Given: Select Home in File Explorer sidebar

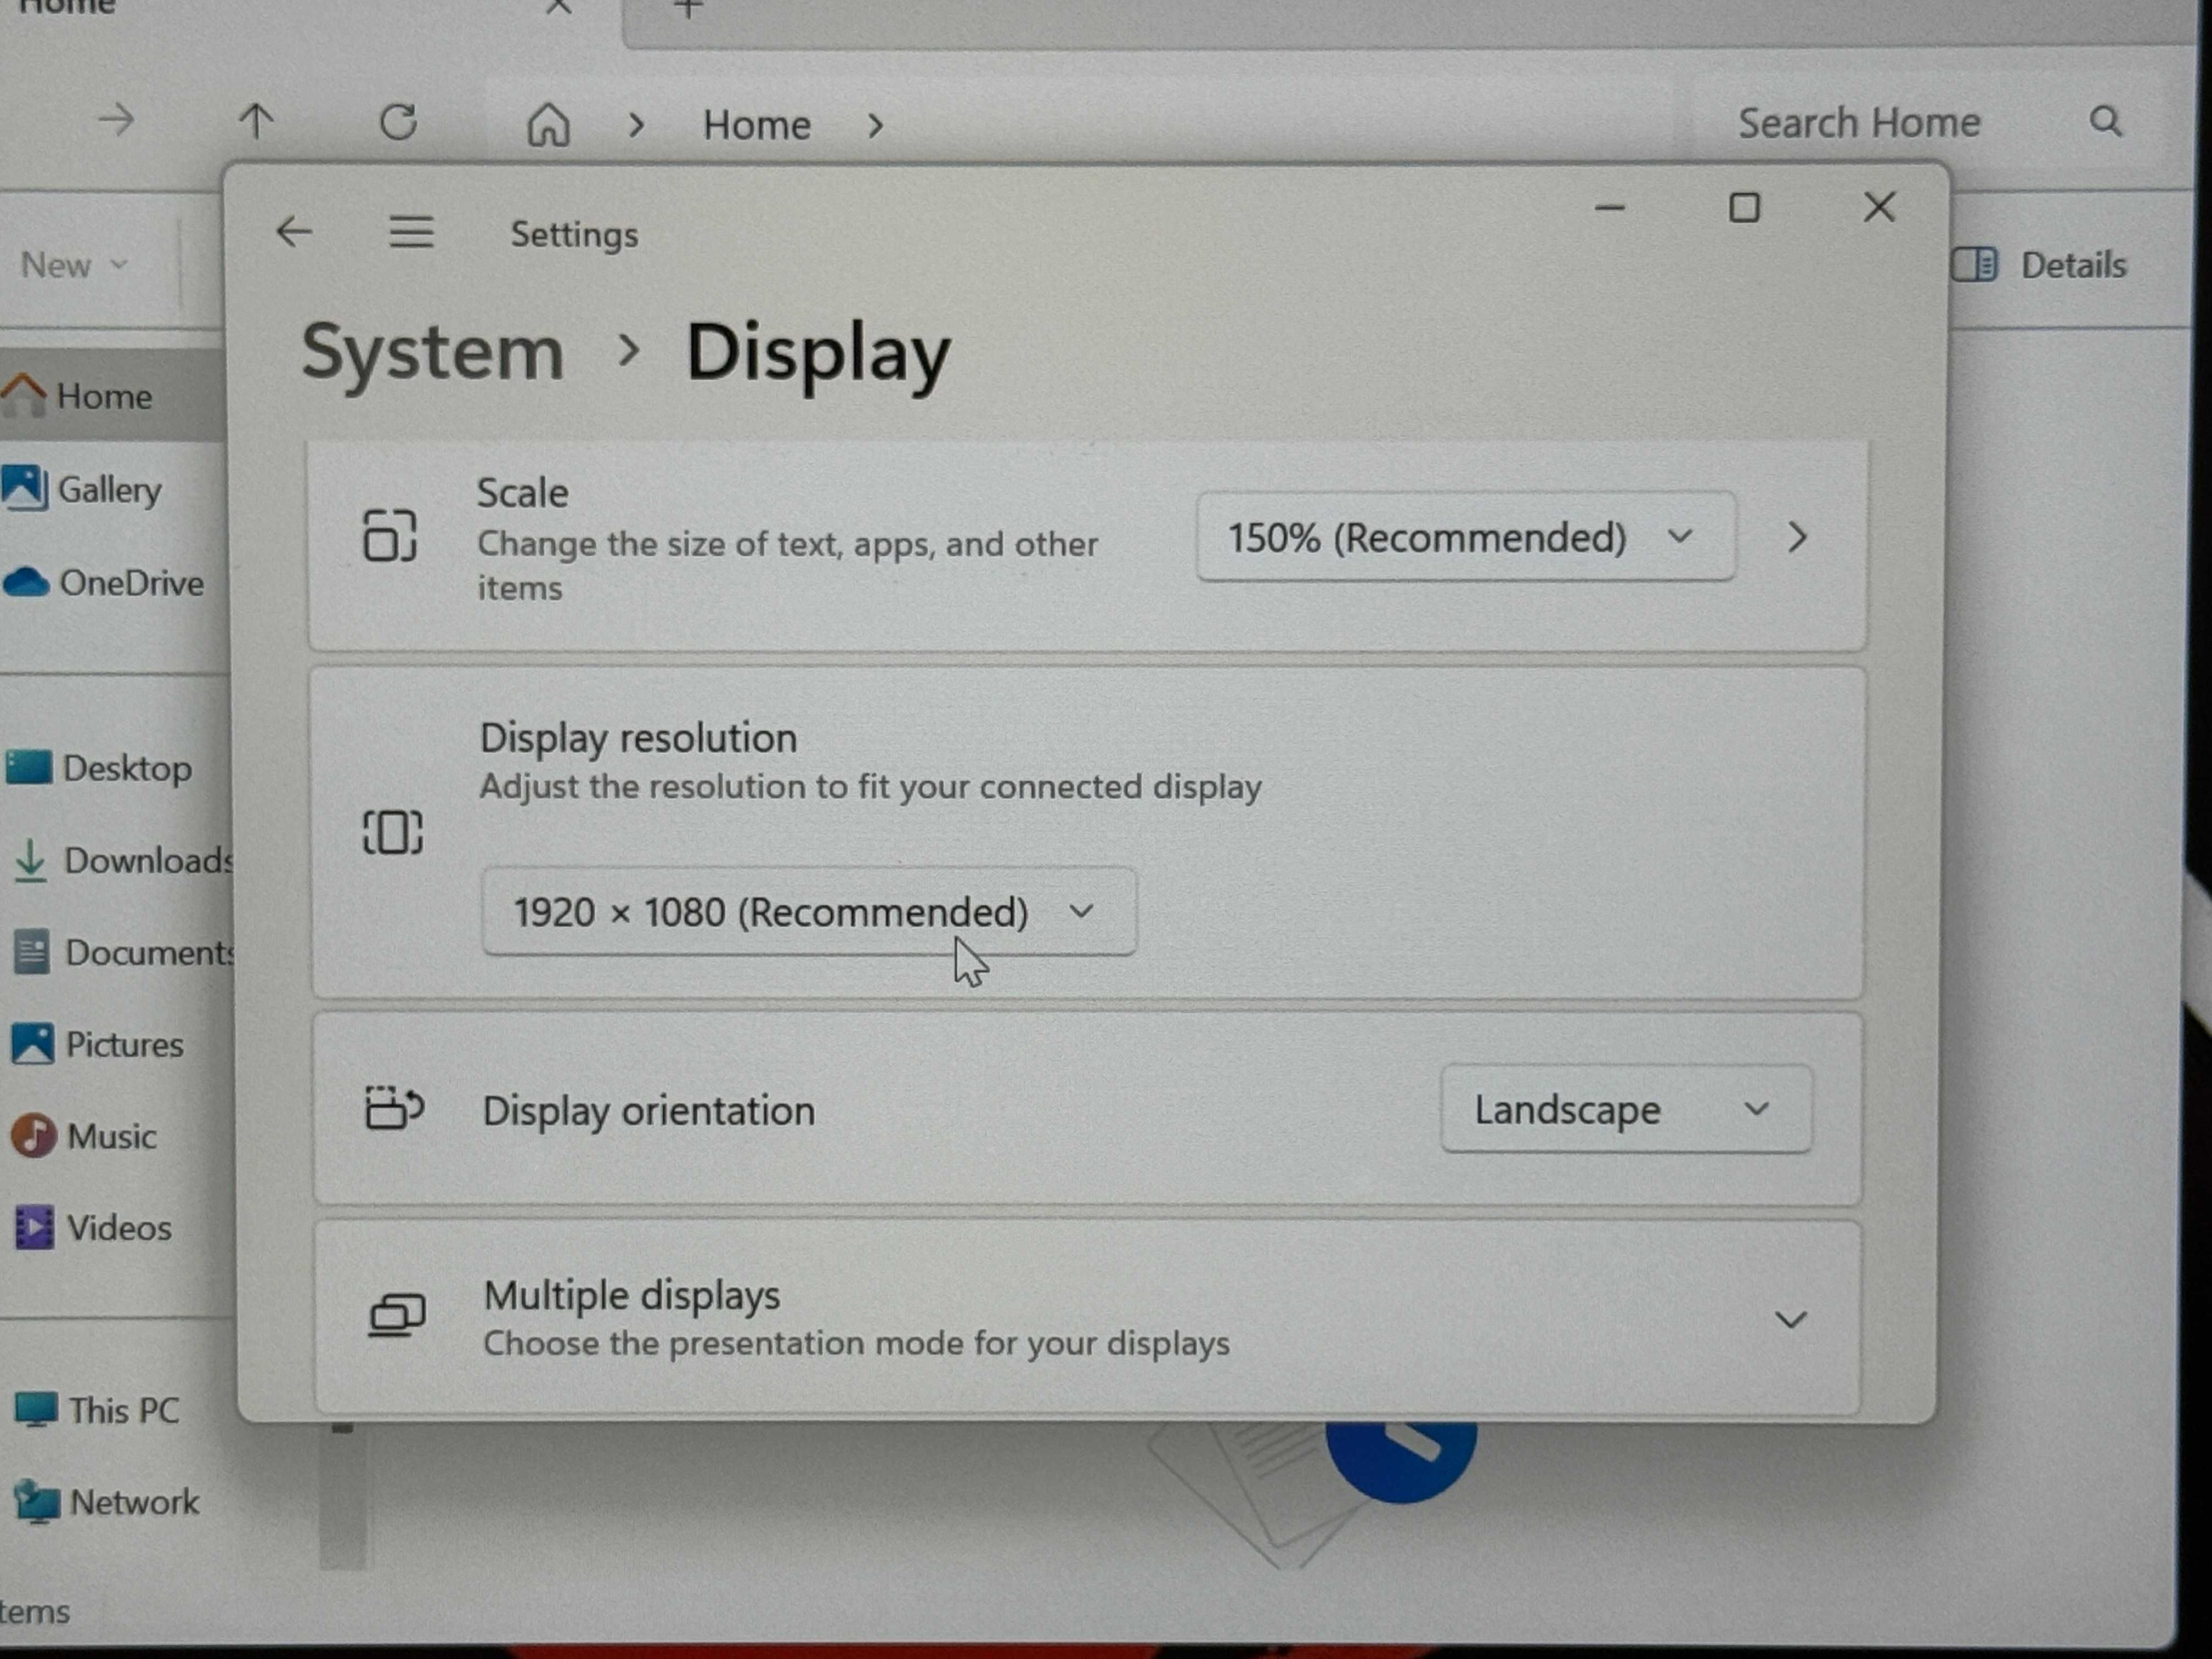Looking at the screenshot, I should 112,396.
